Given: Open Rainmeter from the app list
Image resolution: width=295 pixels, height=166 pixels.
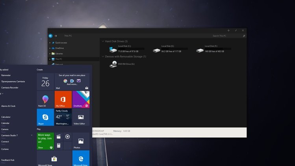Looking at the screenshot, I should coord(6,75).
